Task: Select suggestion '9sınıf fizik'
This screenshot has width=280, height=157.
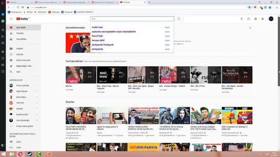Action: point(97,36)
